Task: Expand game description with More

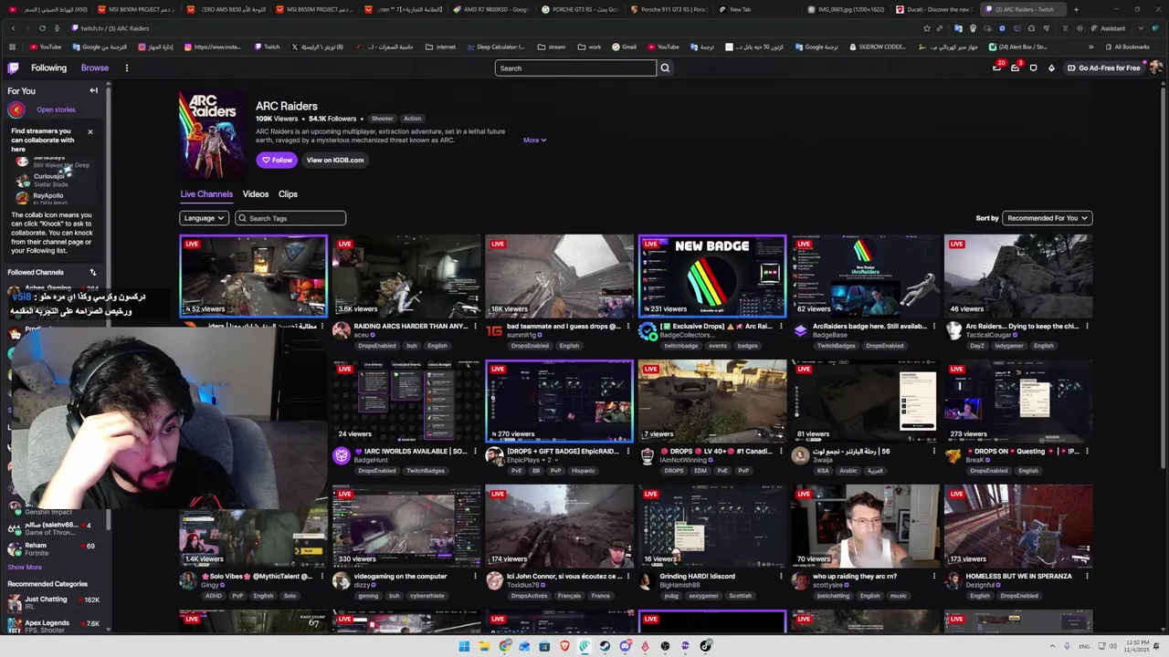Action: (x=535, y=140)
